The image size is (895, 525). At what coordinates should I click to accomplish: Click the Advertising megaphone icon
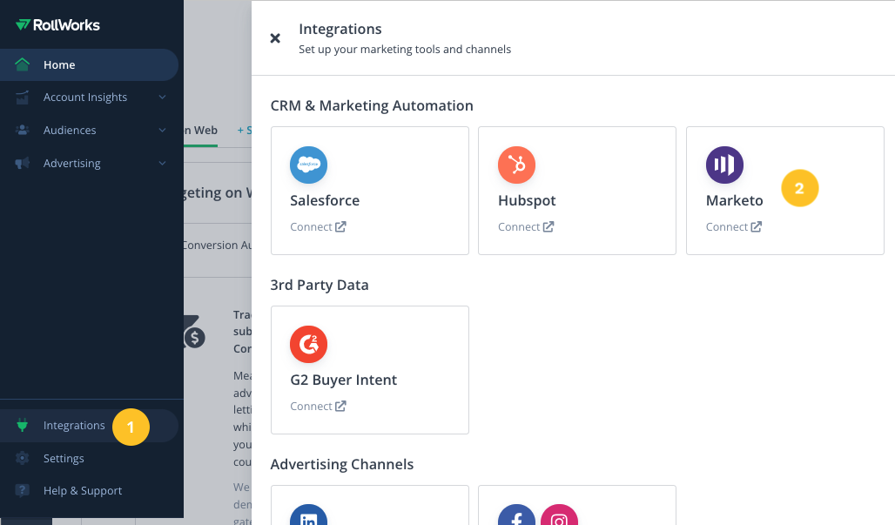[23, 163]
